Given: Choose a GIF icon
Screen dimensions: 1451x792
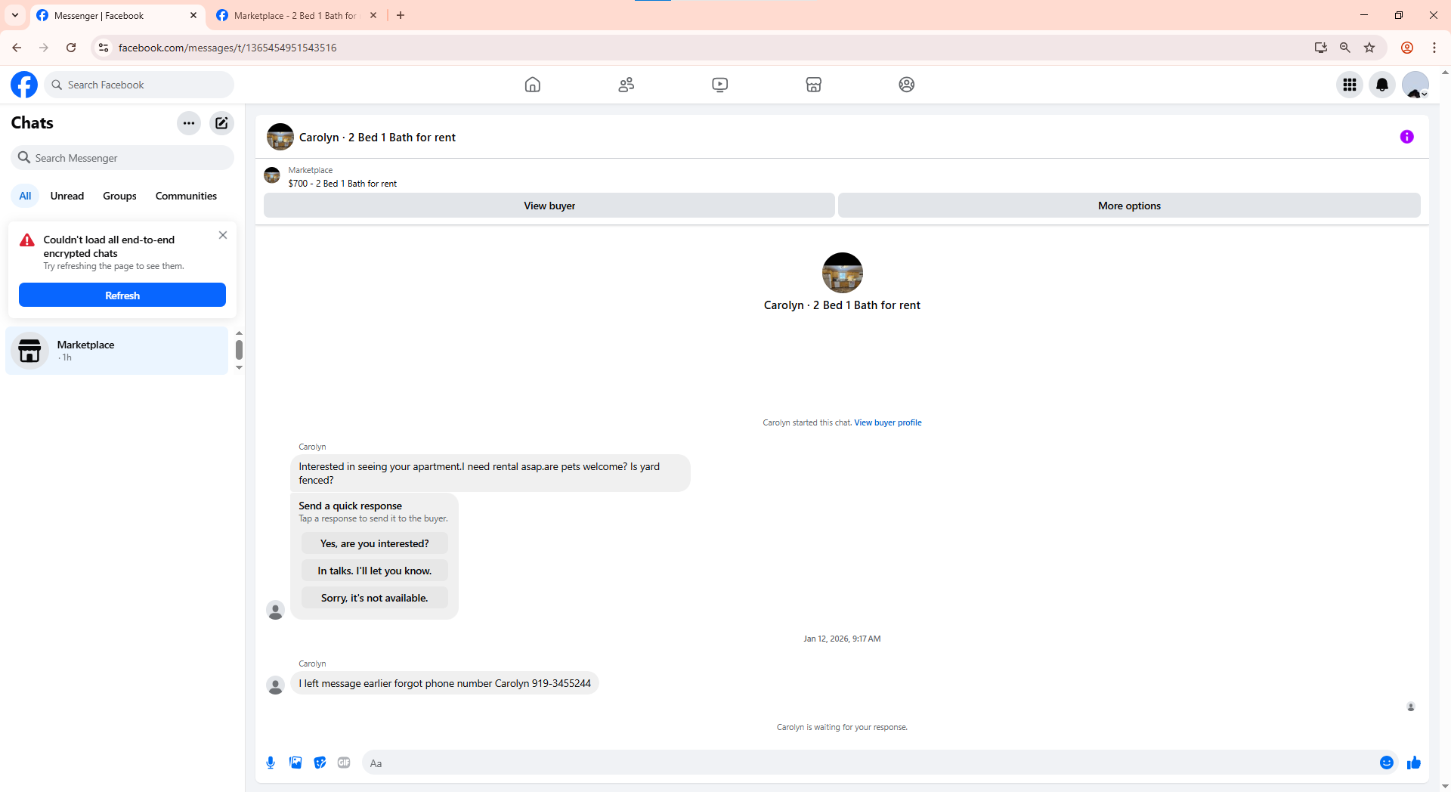Looking at the screenshot, I should [344, 763].
